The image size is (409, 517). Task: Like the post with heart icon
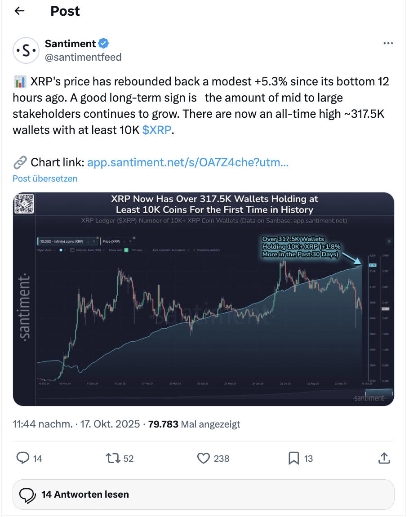[204, 458]
